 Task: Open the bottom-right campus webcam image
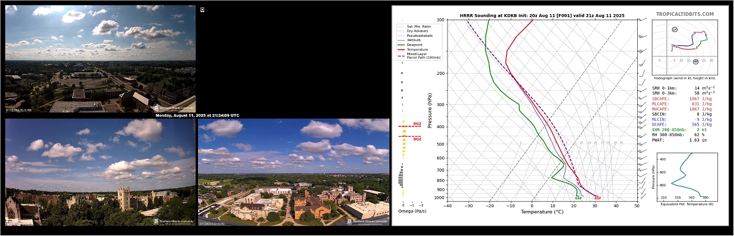click(x=294, y=172)
